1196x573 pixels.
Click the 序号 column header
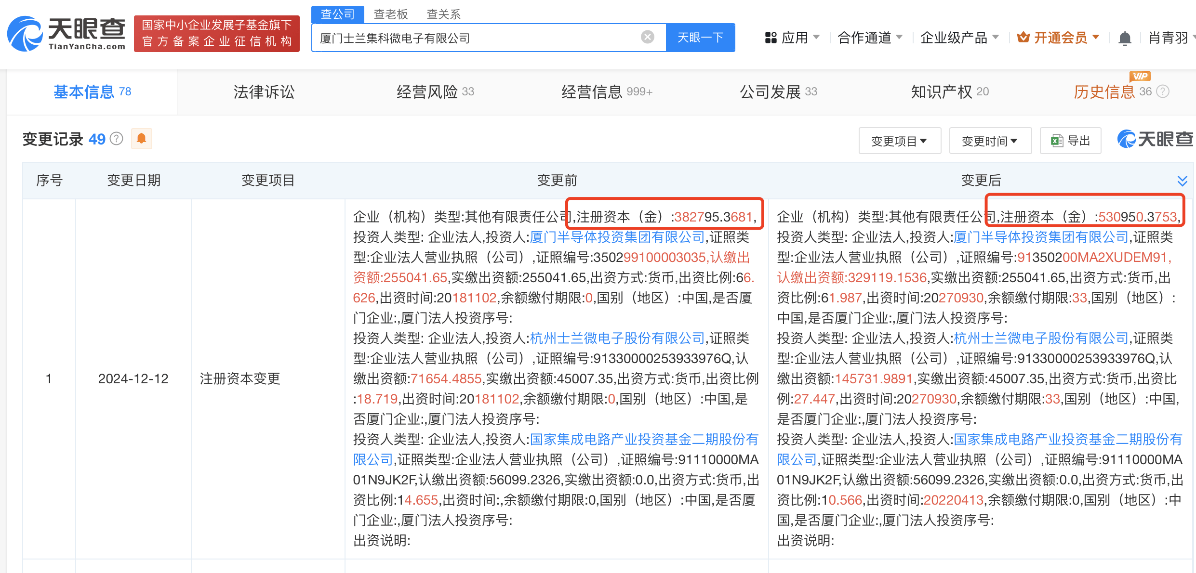(49, 181)
